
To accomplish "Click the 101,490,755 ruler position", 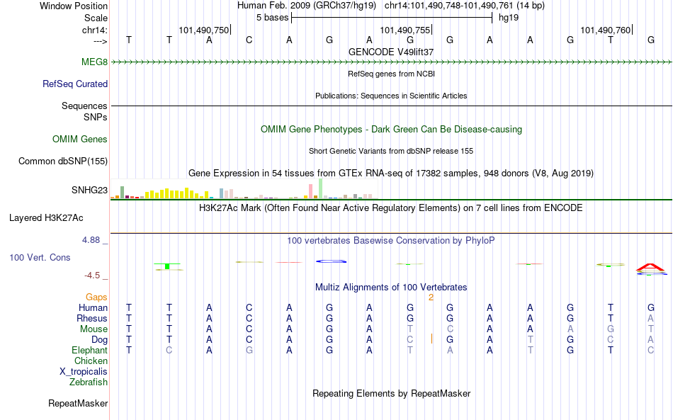I will point(405,30).
